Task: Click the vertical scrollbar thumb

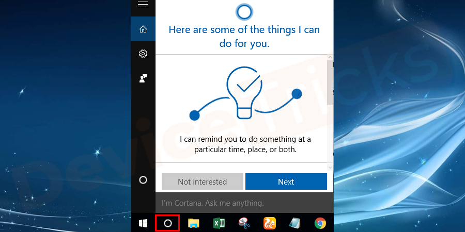Action: point(330,82)
